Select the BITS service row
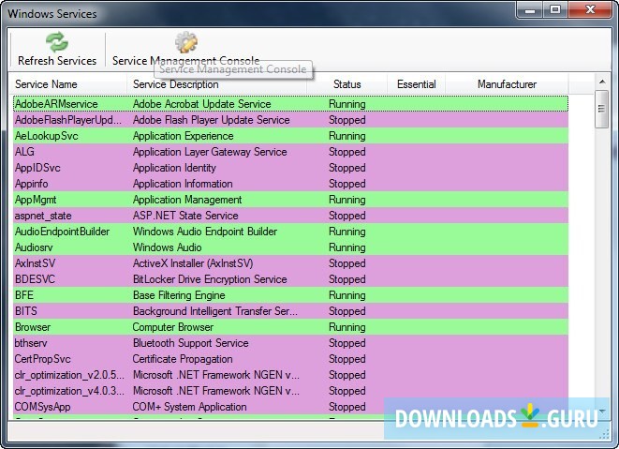619x449 pixels. coord(290,311)
